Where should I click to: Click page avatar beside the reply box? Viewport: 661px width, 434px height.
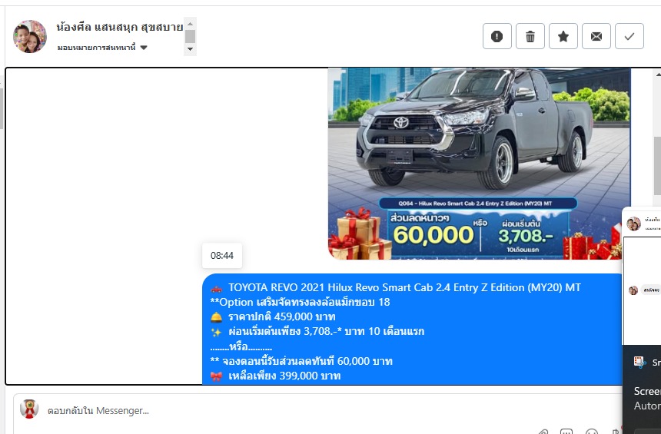point(29,409)
